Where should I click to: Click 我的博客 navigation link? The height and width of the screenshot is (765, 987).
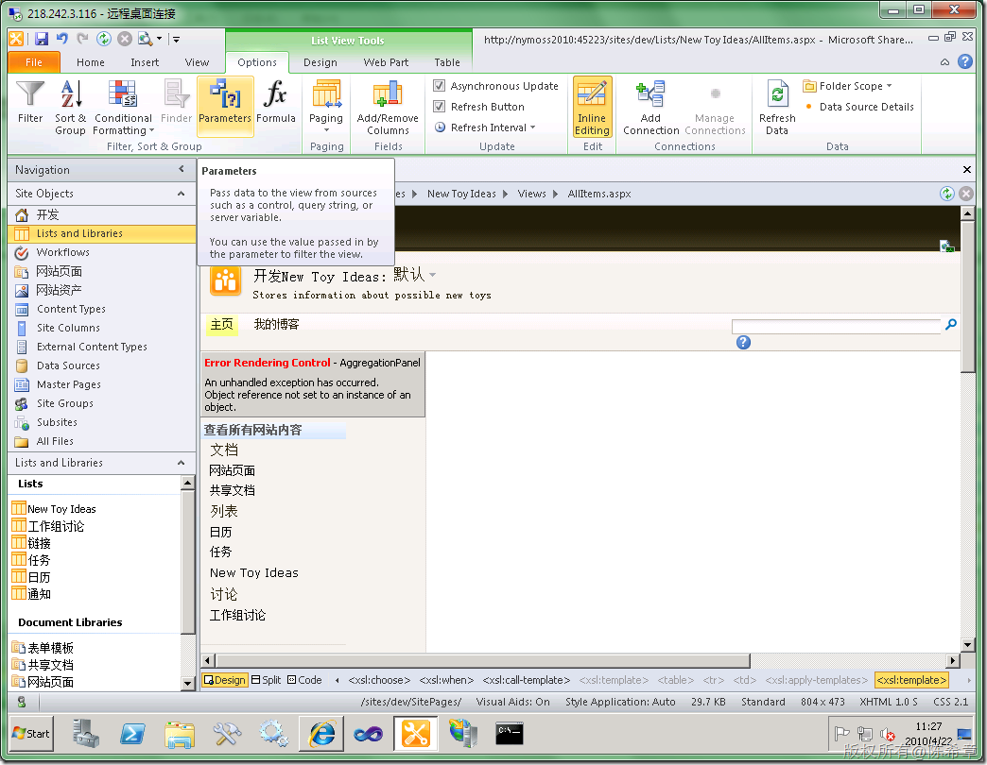coord(276,324)
